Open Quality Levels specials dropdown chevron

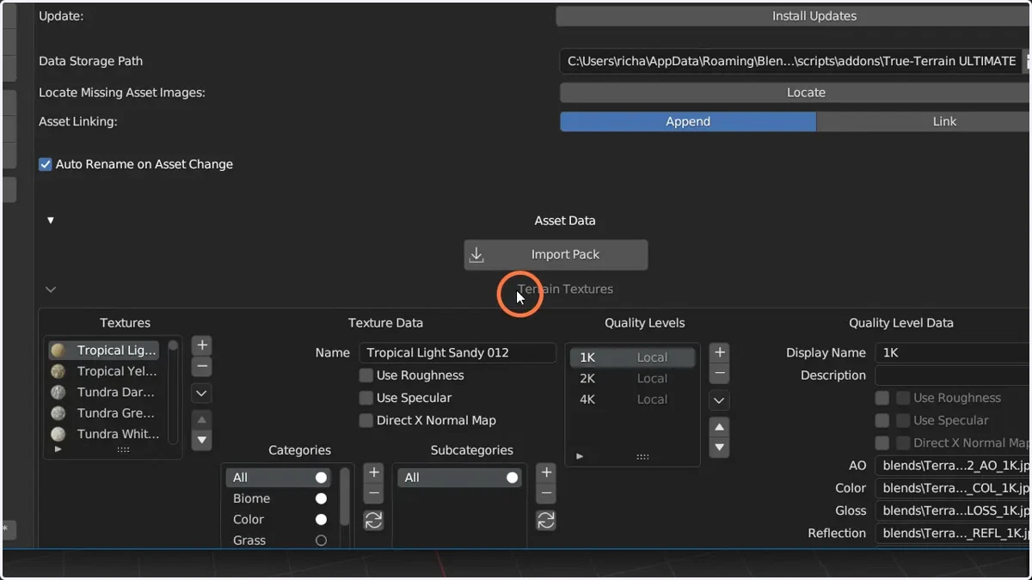coord(720,400)
